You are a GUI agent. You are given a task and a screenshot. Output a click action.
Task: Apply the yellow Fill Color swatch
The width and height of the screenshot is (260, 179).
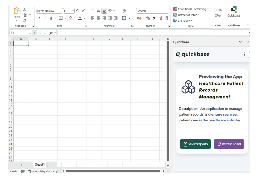pos(71,18)
